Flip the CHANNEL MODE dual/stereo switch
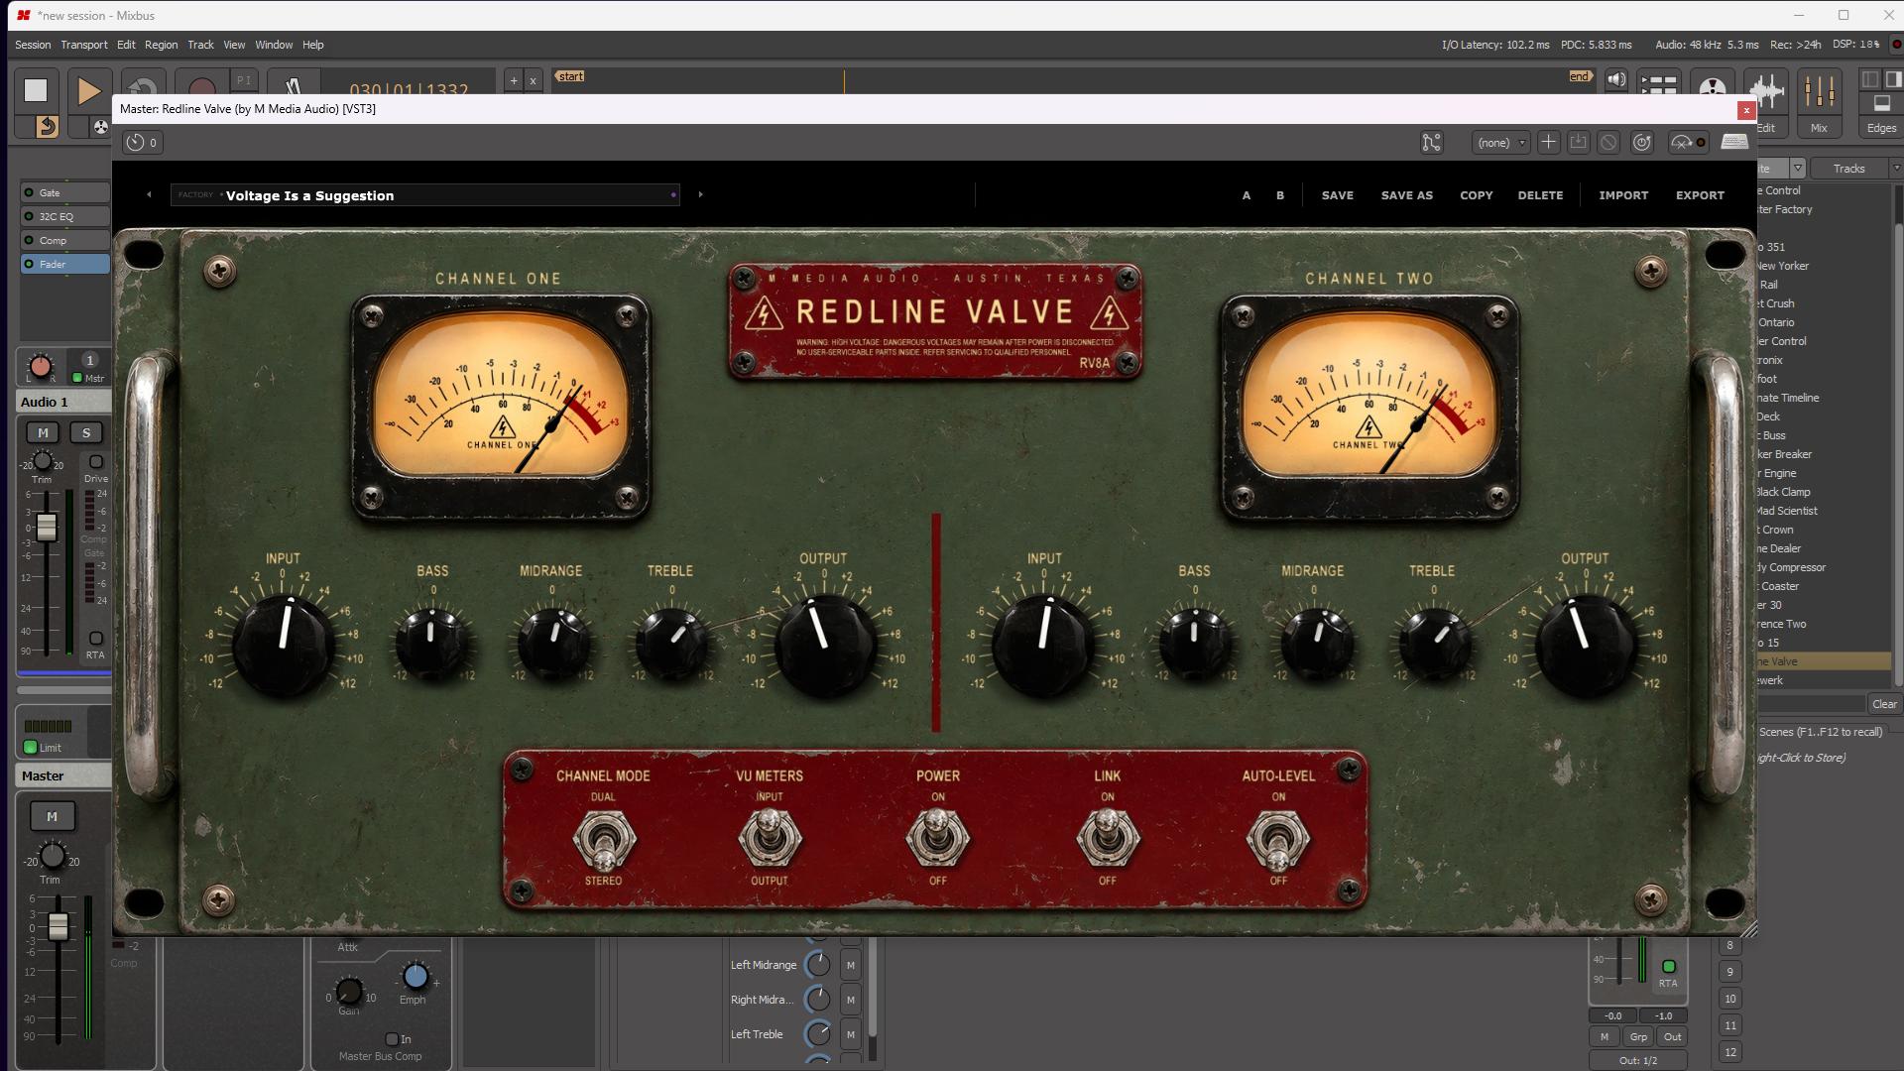This screenshot has width=1904, height=1071. click(603, 841)
